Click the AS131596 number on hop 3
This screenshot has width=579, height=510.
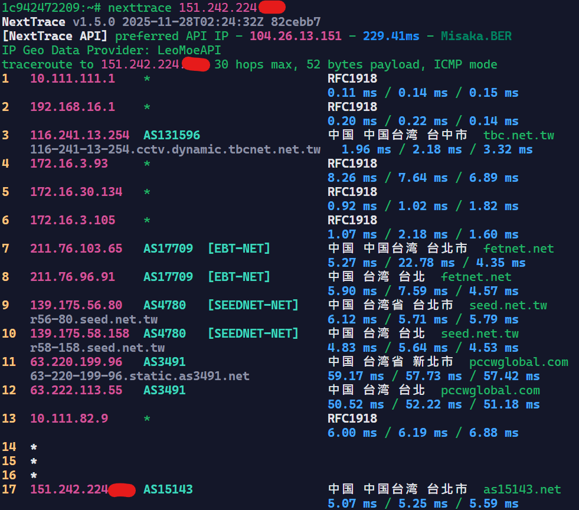[171, 135]
